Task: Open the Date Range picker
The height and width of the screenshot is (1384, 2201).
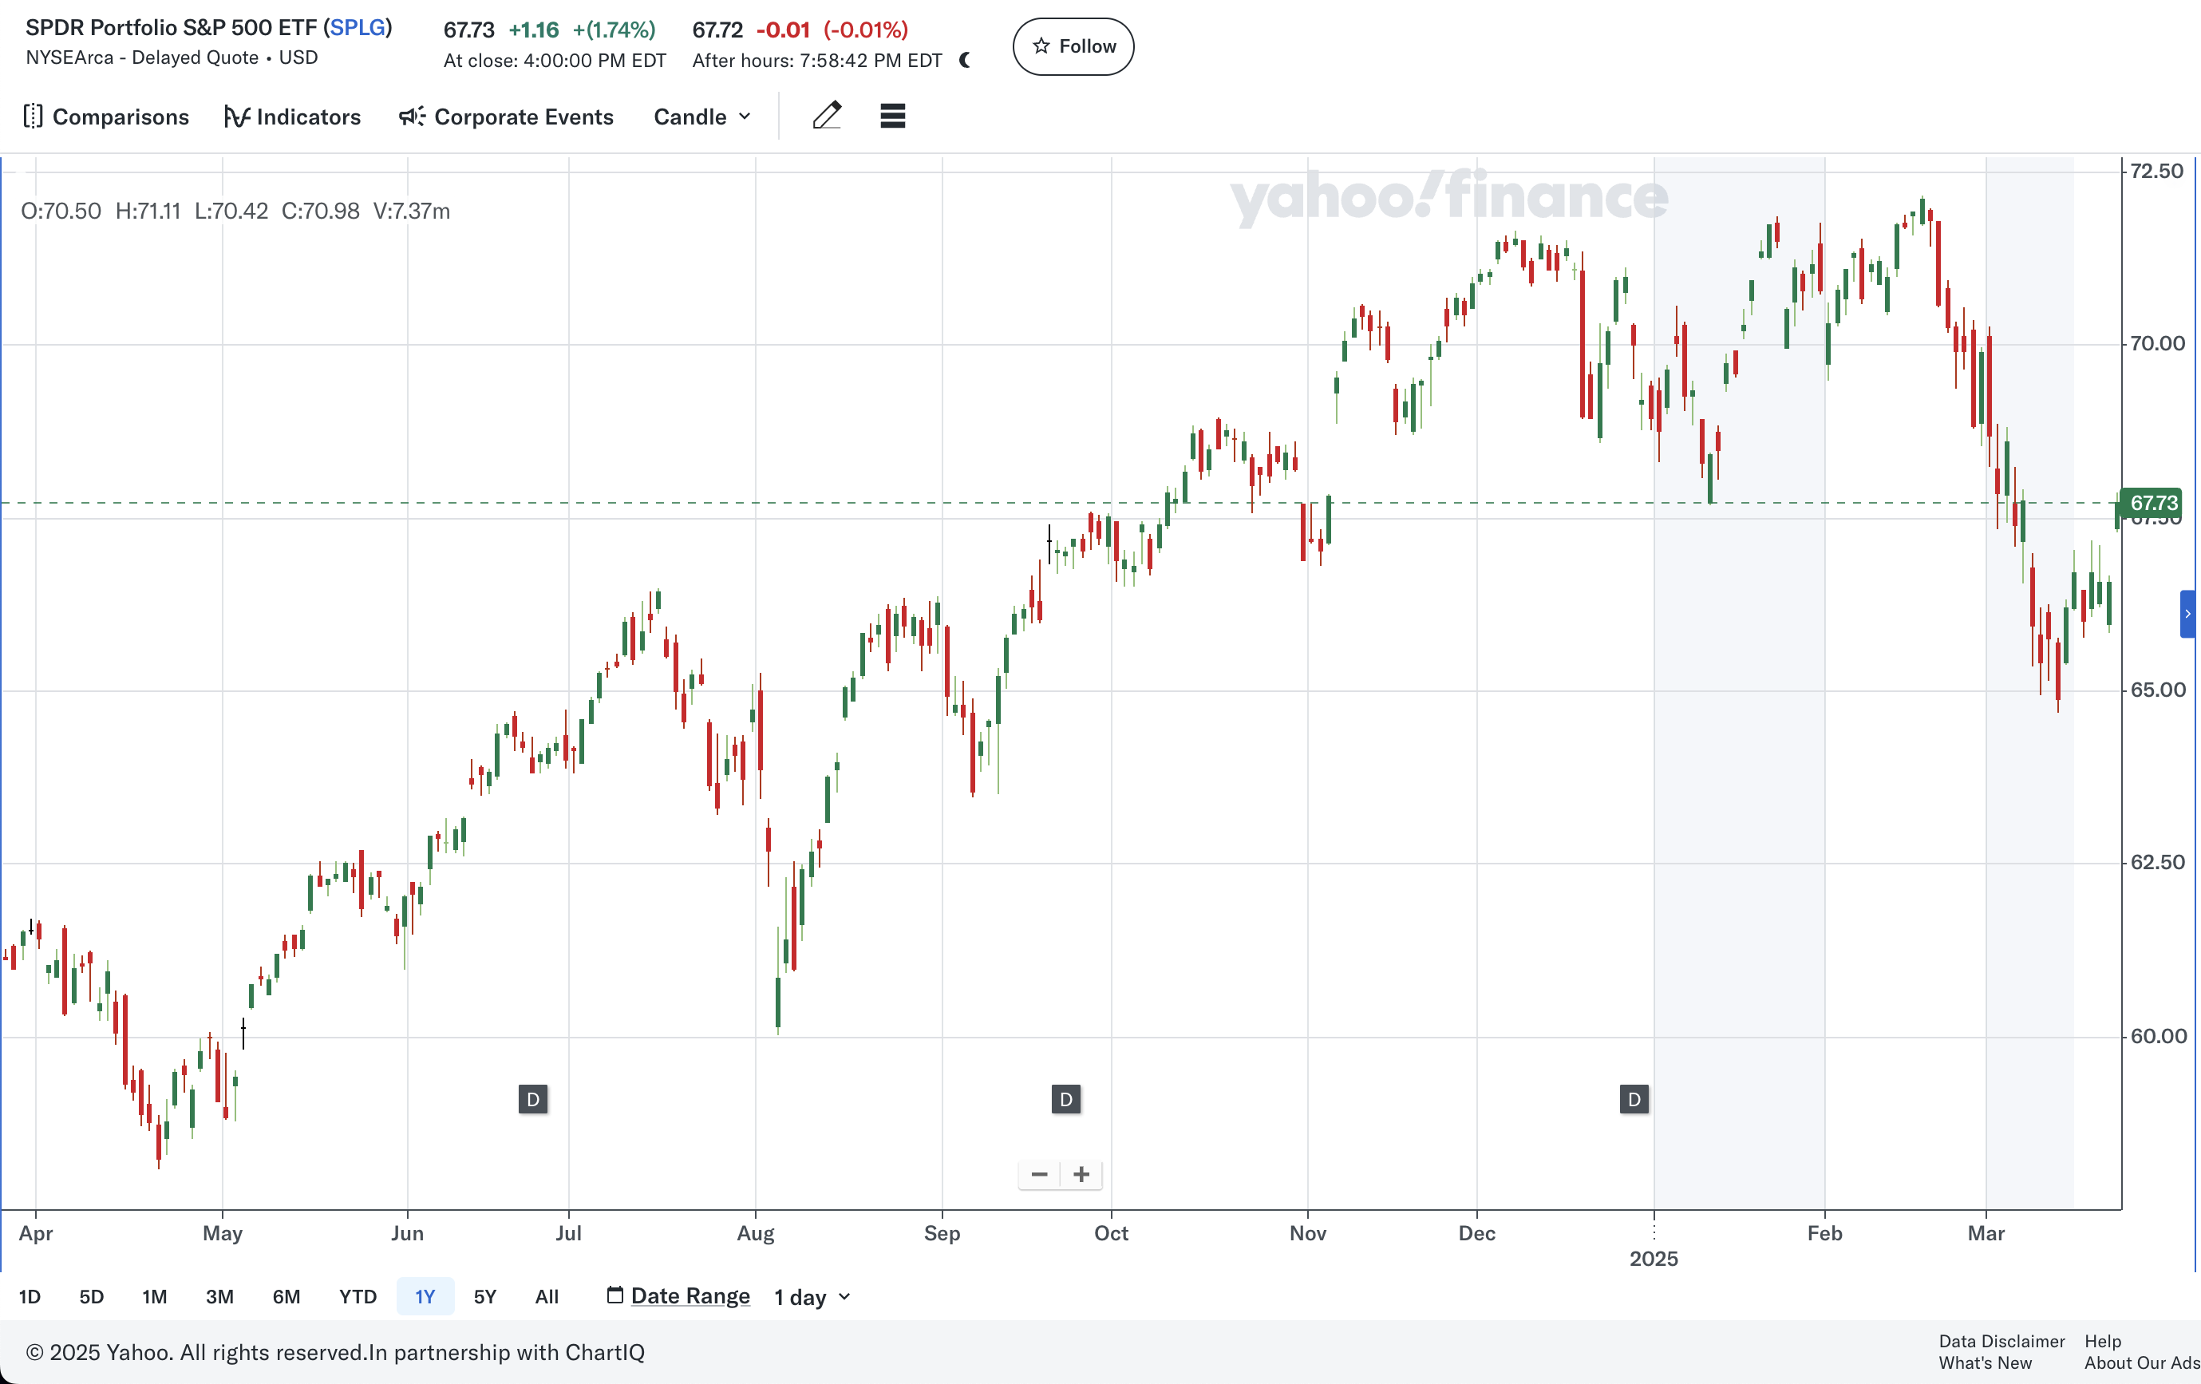Action: tap(678, 1295)
